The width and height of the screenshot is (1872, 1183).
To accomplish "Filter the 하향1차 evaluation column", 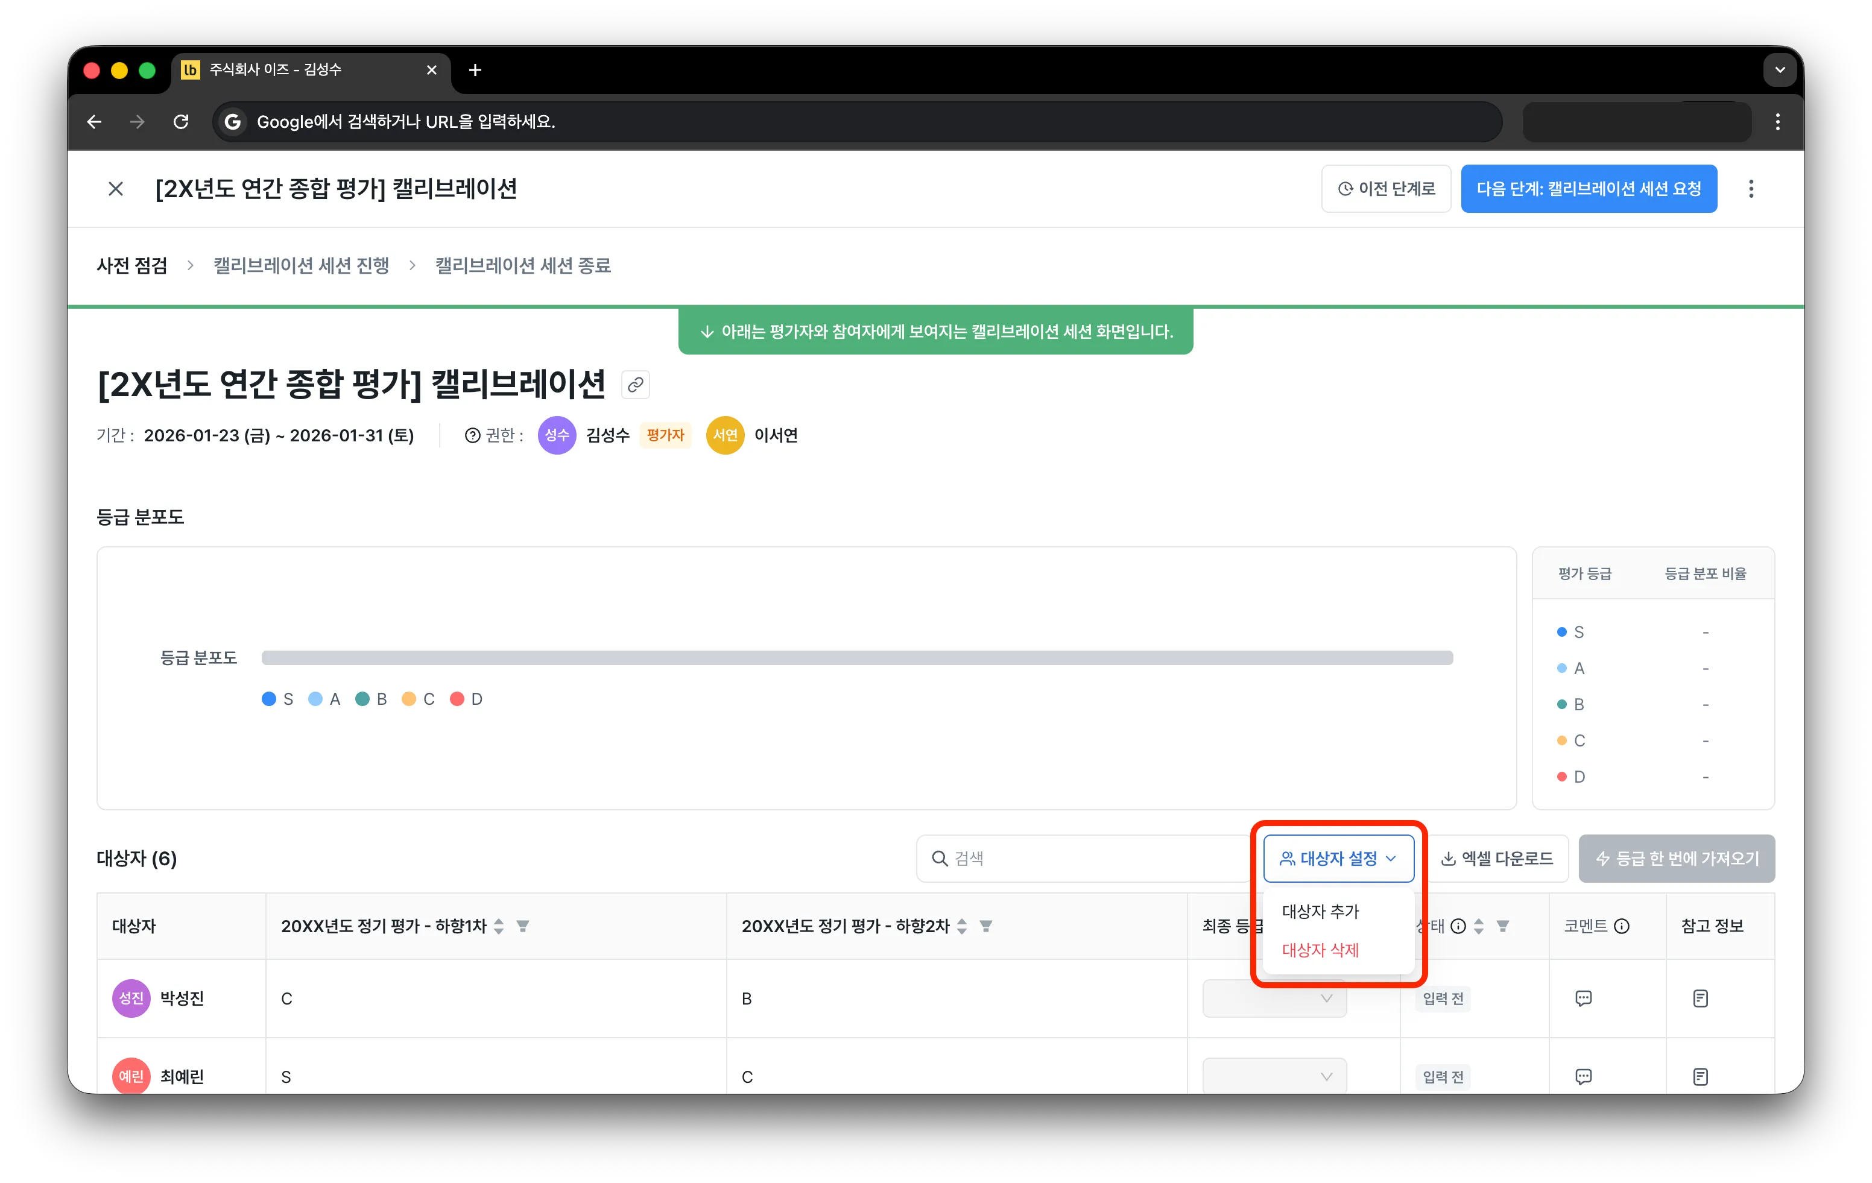I will (523, 926).
